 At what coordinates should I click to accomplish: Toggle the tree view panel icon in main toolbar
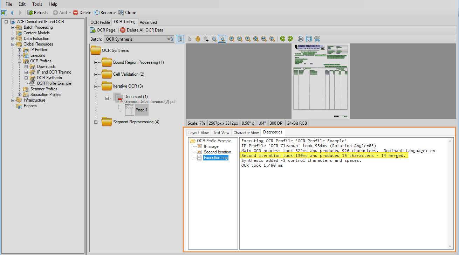click(x=4, y=13)
